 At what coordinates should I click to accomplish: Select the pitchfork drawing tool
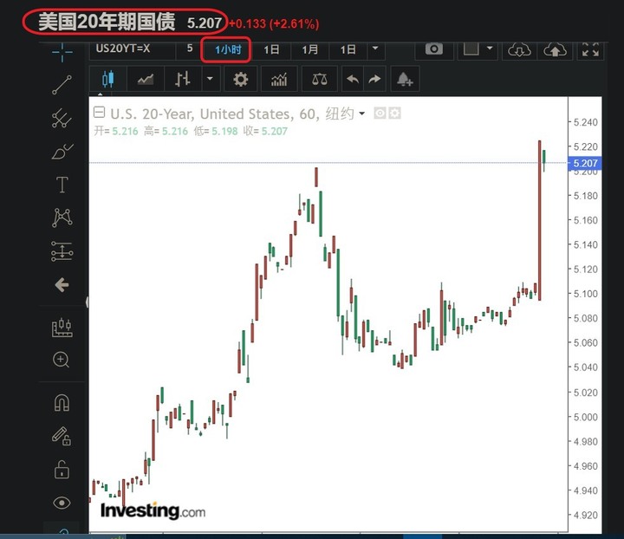click(62, 118)
